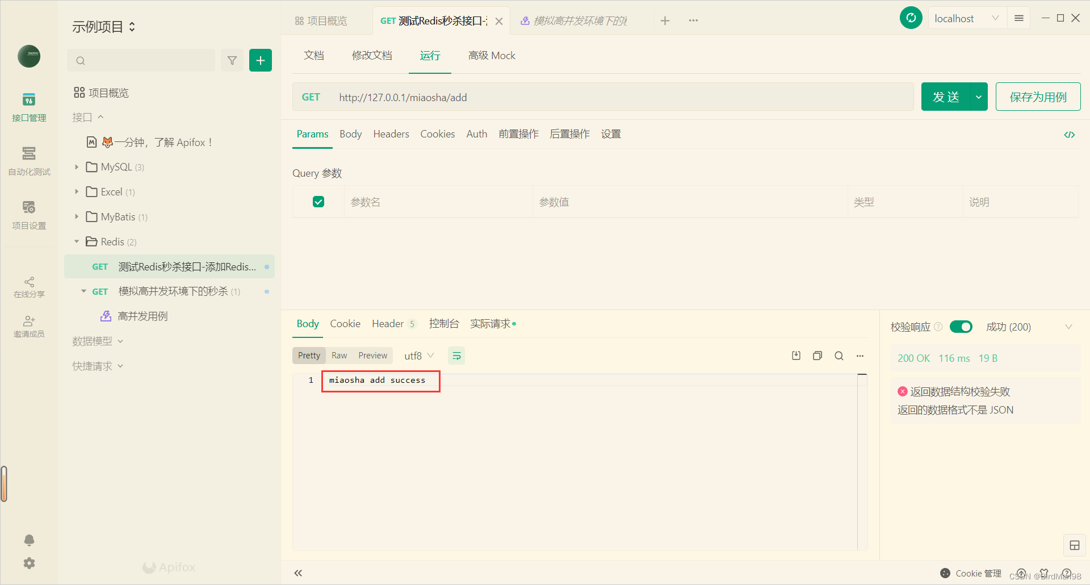Open the response 实际请求 tab
1090x585 pixels.
pyautogui.click(x=492, y=324)
